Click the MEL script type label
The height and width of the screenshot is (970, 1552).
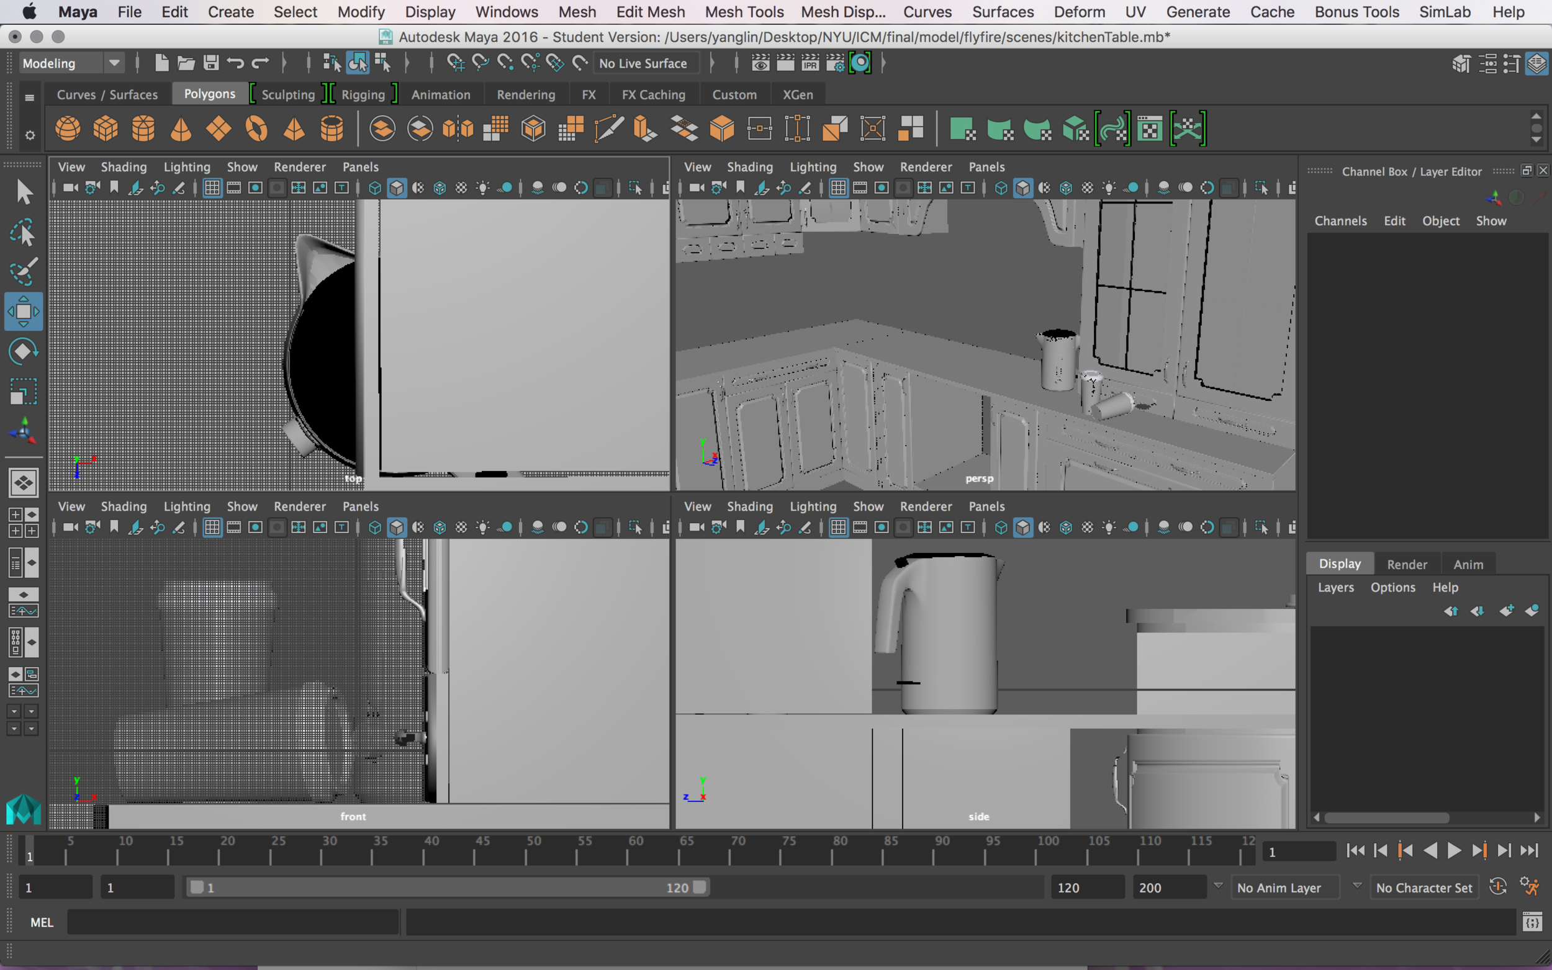tap(42, 922)
